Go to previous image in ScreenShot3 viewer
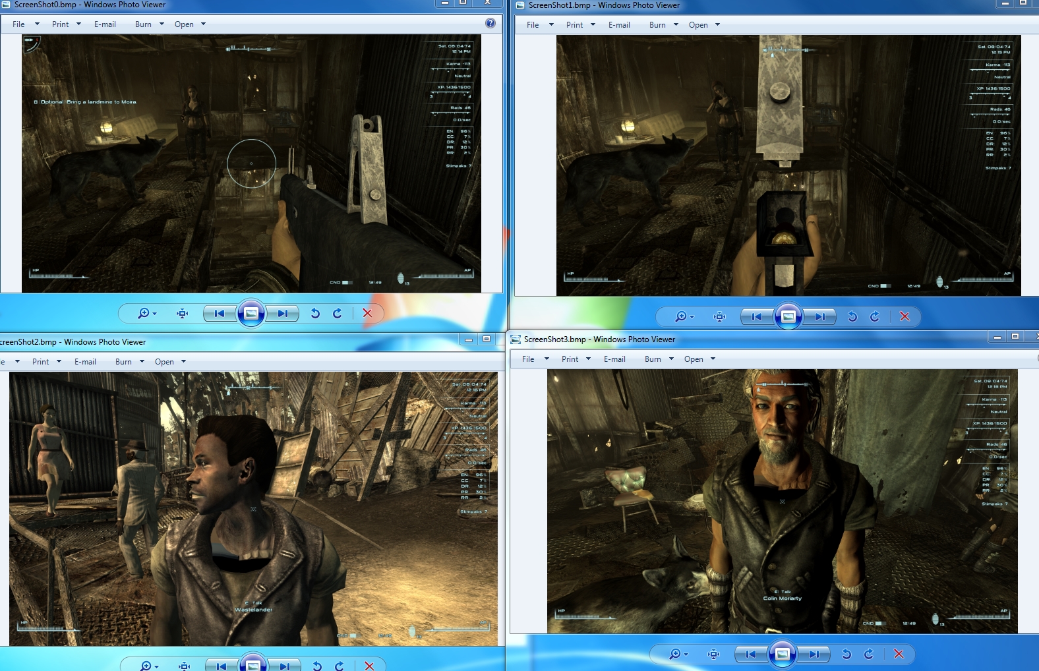The height and width of the screenshot is (671, 1039). [751, 654]
